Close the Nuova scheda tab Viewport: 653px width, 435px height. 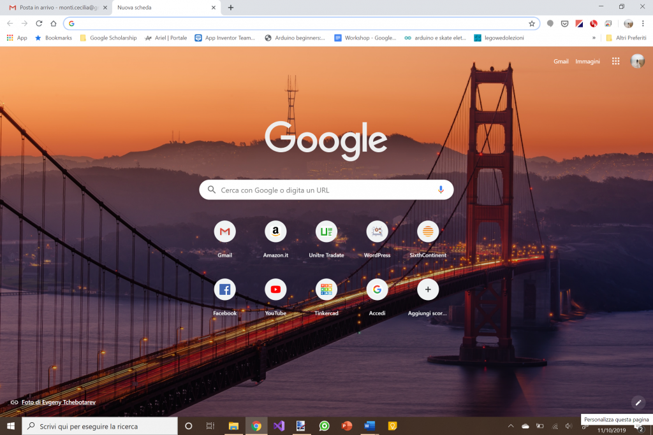(x=214, y=8)
